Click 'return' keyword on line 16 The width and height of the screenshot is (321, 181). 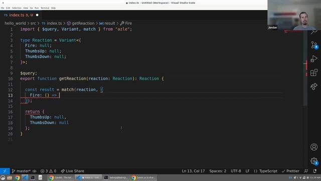(32, 112)
